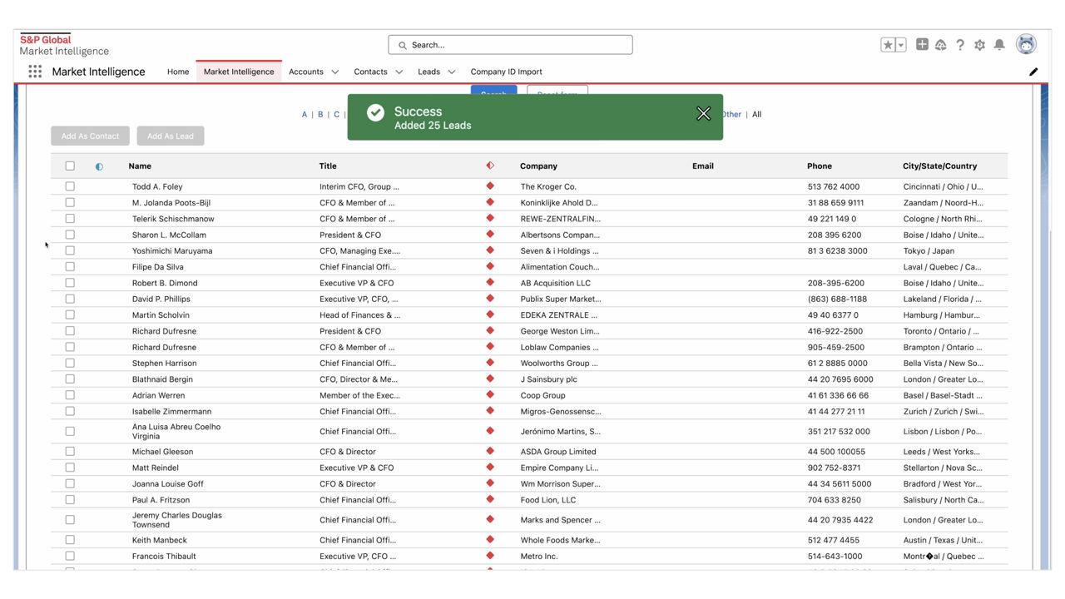Open Global Actions plus icon
The image size is (1065, 599).
[x=922, y=45]
